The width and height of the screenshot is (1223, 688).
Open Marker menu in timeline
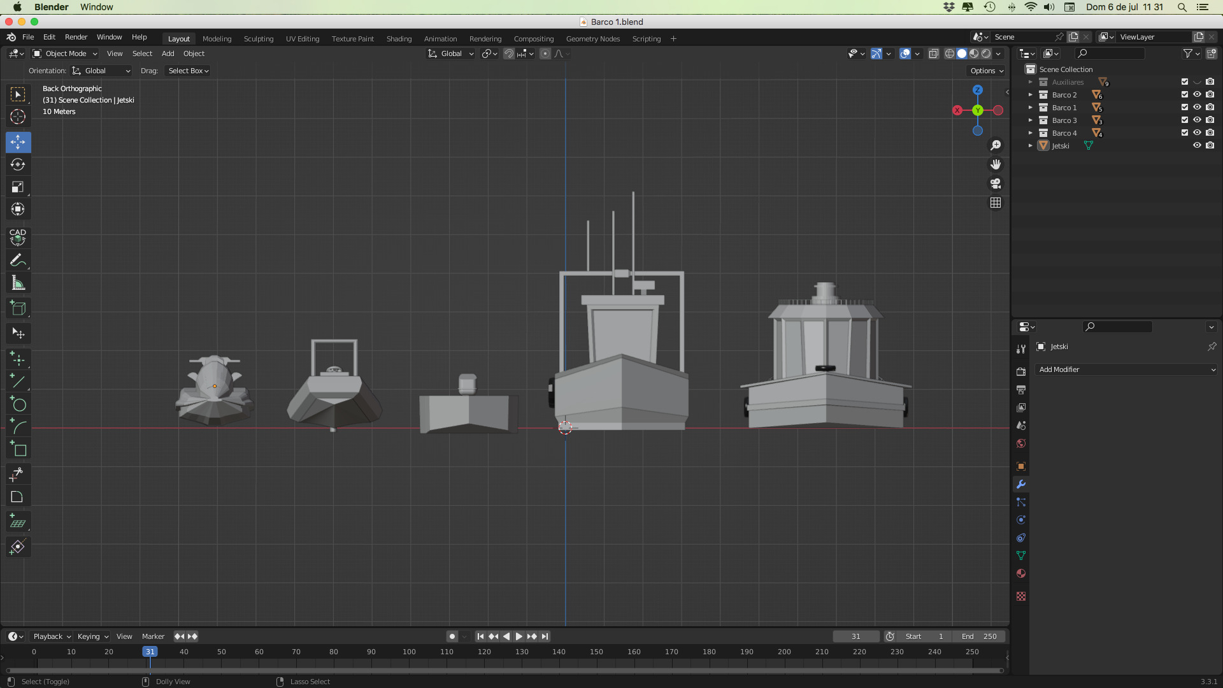click(153, 636)
